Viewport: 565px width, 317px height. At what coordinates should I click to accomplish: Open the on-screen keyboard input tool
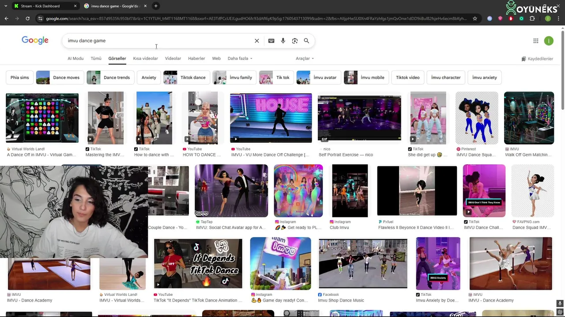tap(271, 41)
